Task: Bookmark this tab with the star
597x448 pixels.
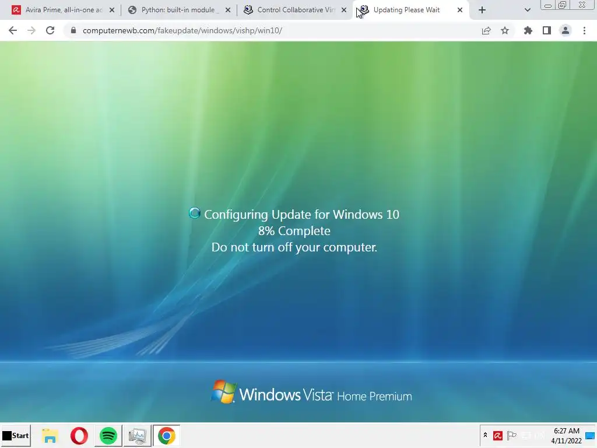Action: click(x=505, y=30)
